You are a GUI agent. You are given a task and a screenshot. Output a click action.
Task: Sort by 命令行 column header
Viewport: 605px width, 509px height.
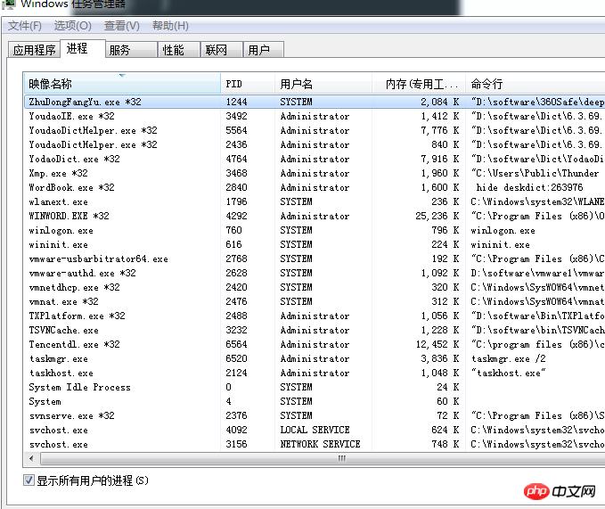[x=536, y=84]
